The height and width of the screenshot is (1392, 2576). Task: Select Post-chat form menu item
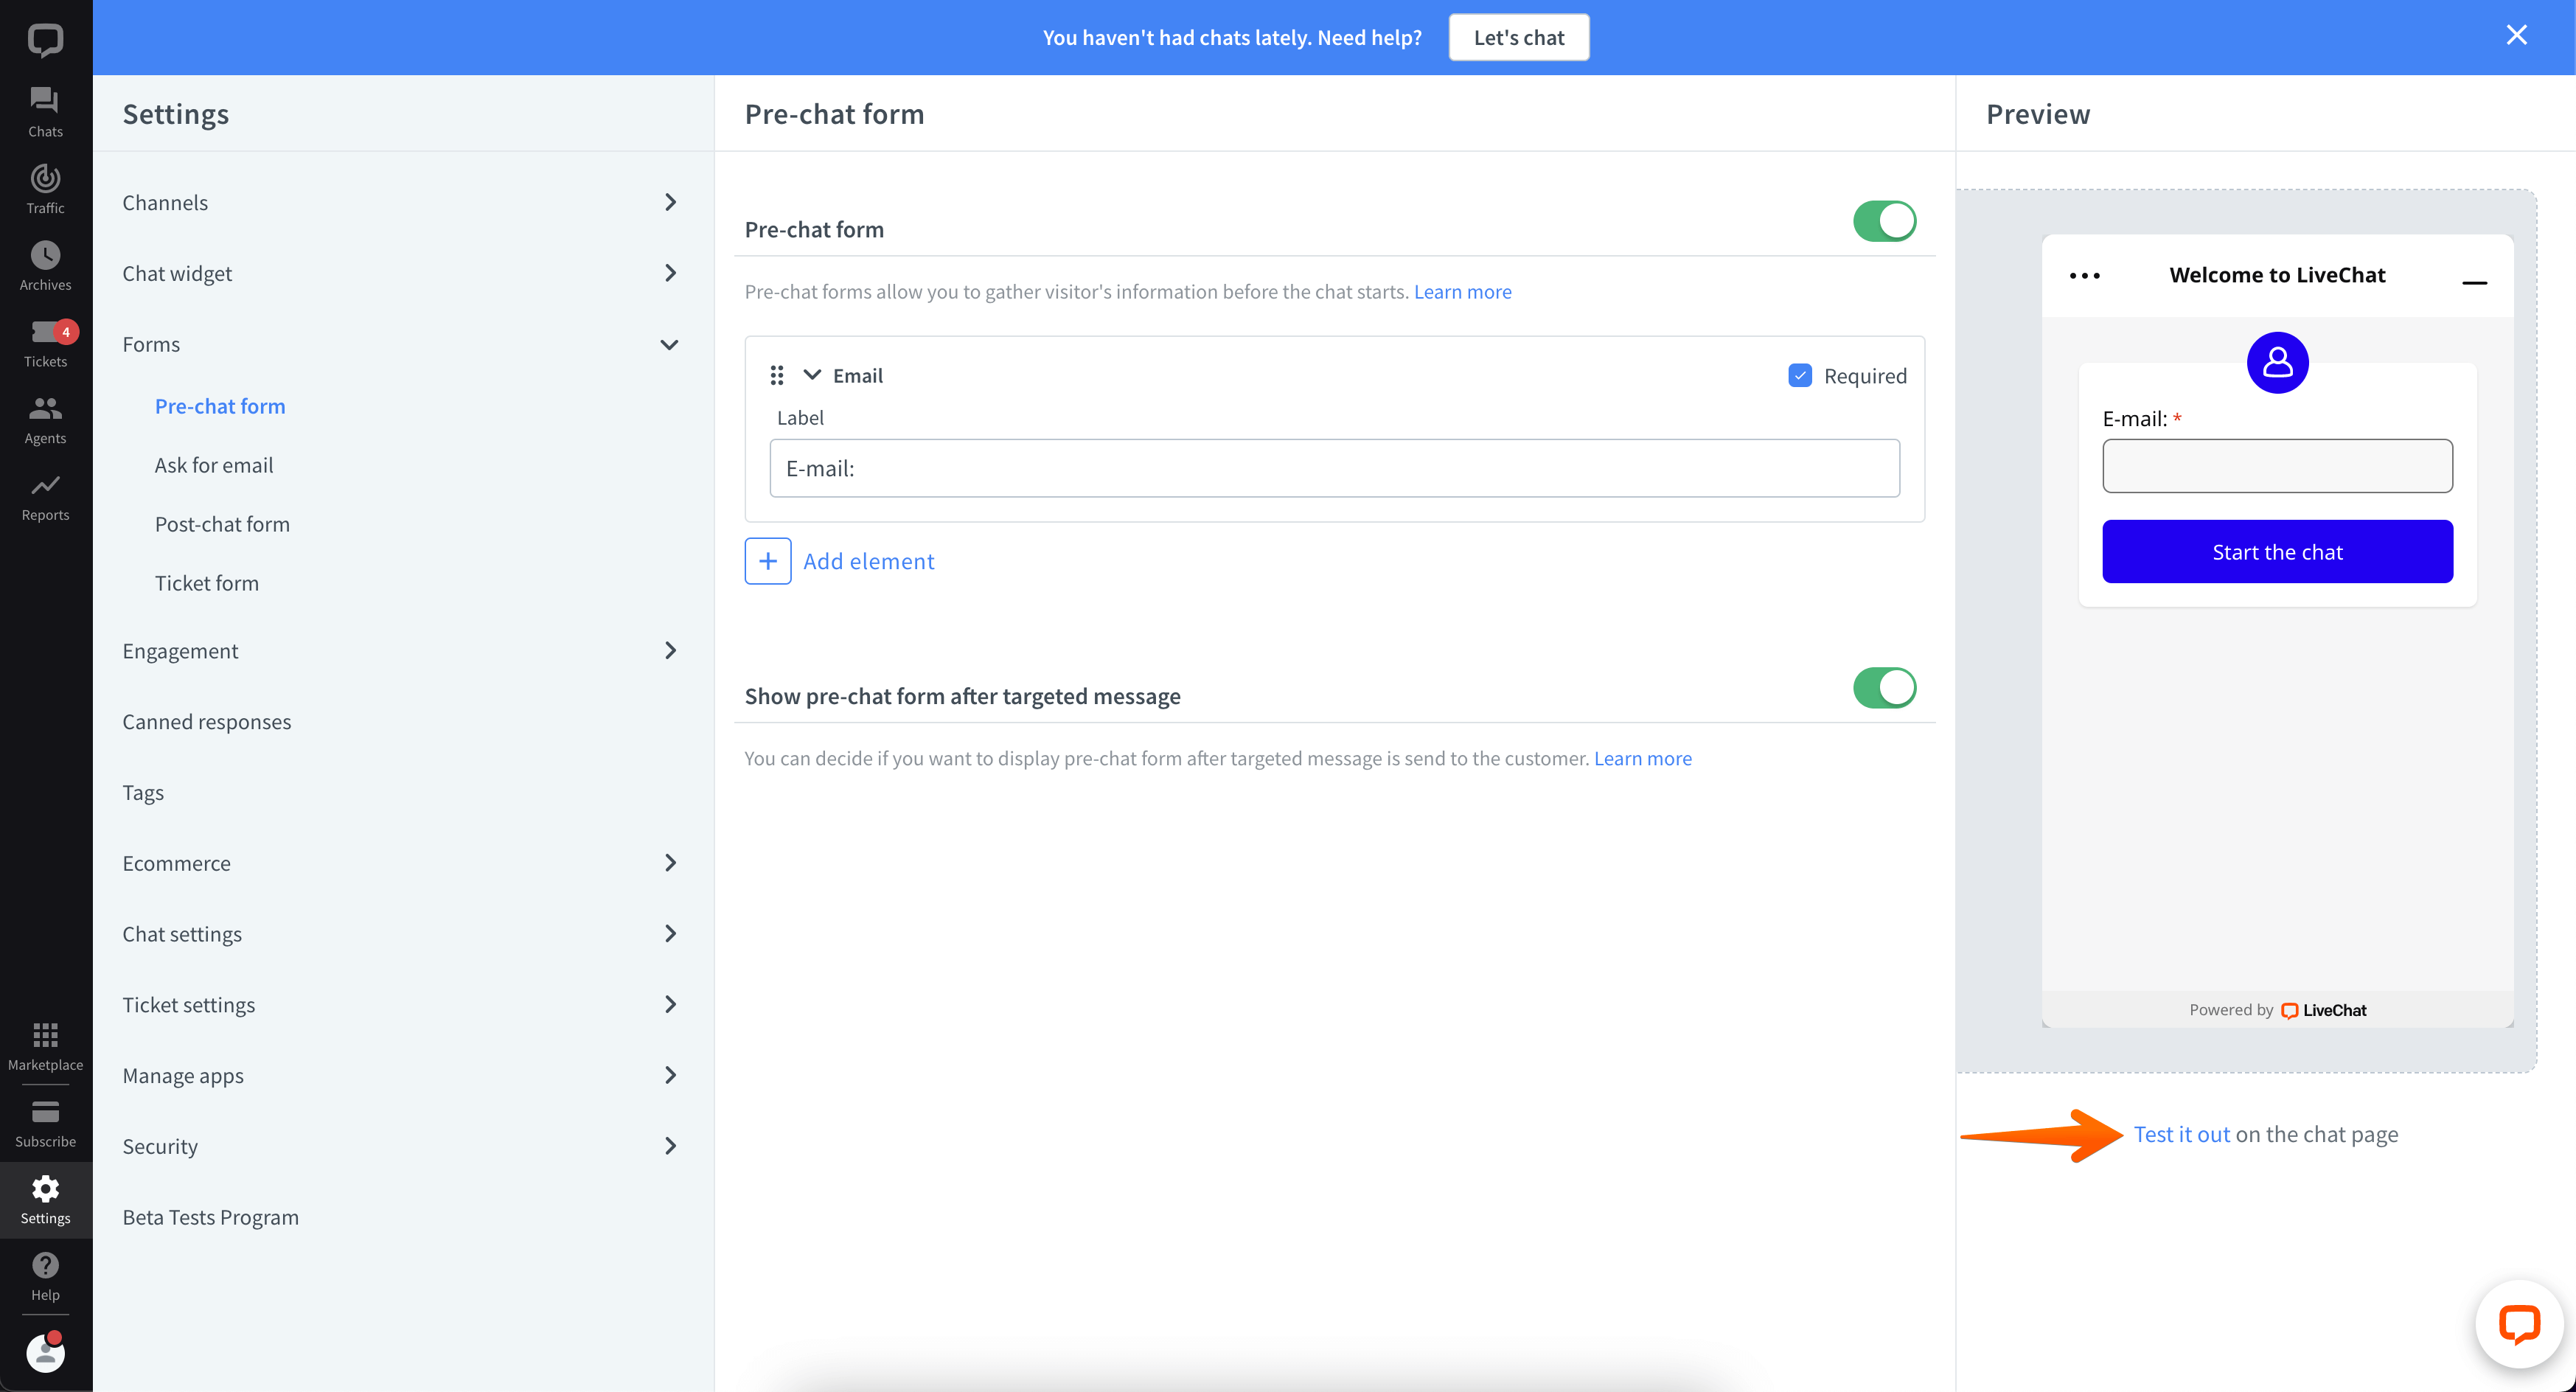coord(222,524)
